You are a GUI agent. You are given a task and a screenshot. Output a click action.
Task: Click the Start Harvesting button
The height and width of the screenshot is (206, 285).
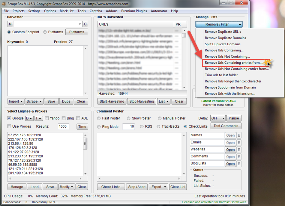coord(112,101)
